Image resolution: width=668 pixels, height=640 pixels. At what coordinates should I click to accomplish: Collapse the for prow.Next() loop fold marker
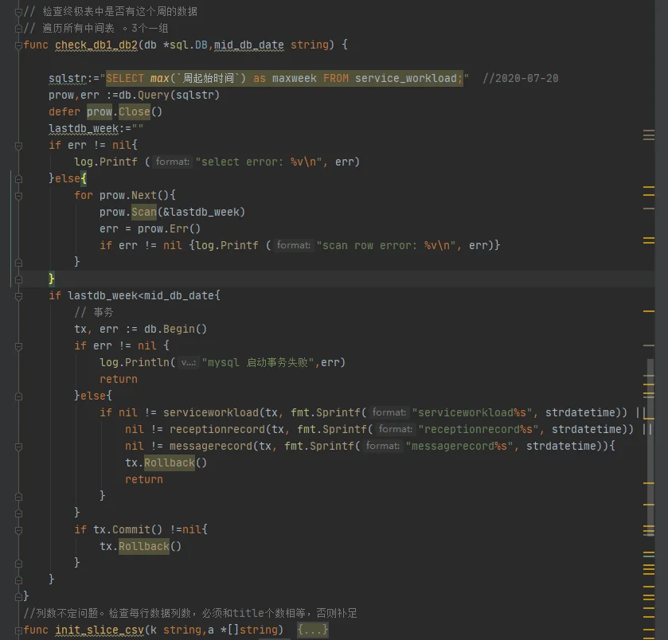tap(18, 196)
